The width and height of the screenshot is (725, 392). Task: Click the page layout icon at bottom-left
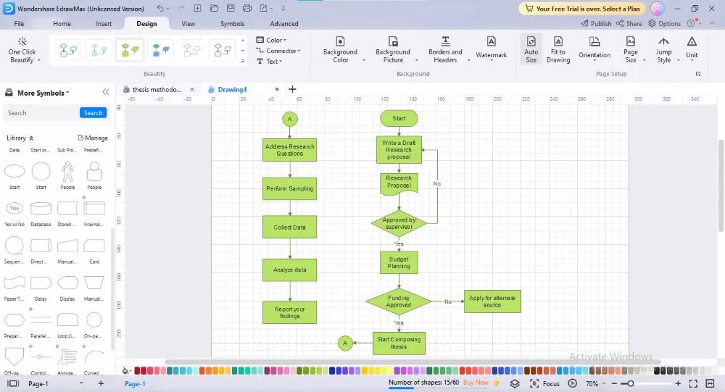[x=13, y=384]
